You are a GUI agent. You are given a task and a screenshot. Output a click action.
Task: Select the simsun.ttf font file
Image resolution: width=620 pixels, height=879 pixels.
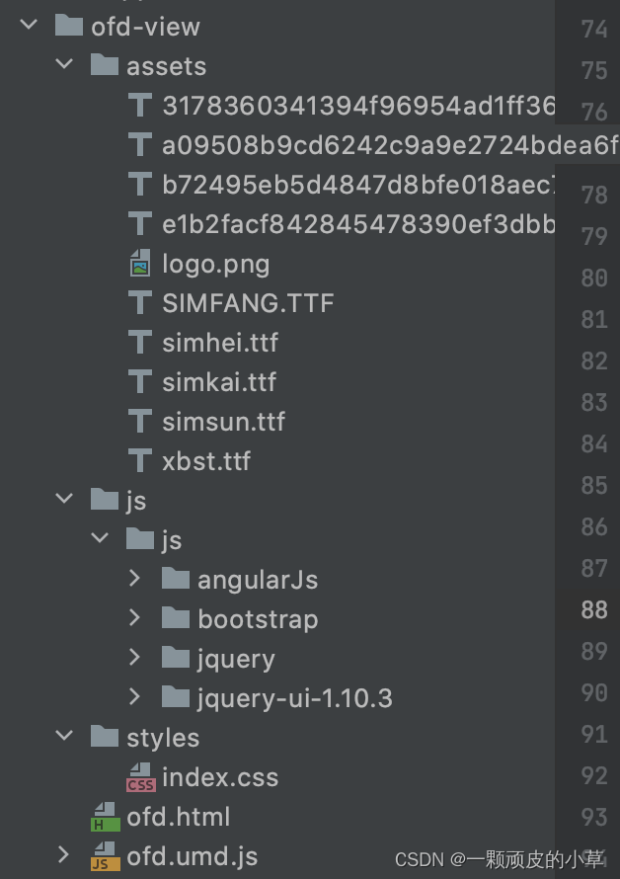pyautogui.click(x=224, y=422)
